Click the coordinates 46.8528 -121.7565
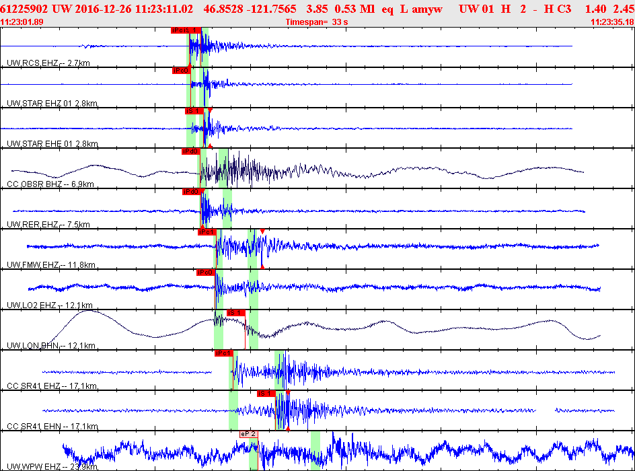This screenshot has width=635, height=471. [250, 9]
